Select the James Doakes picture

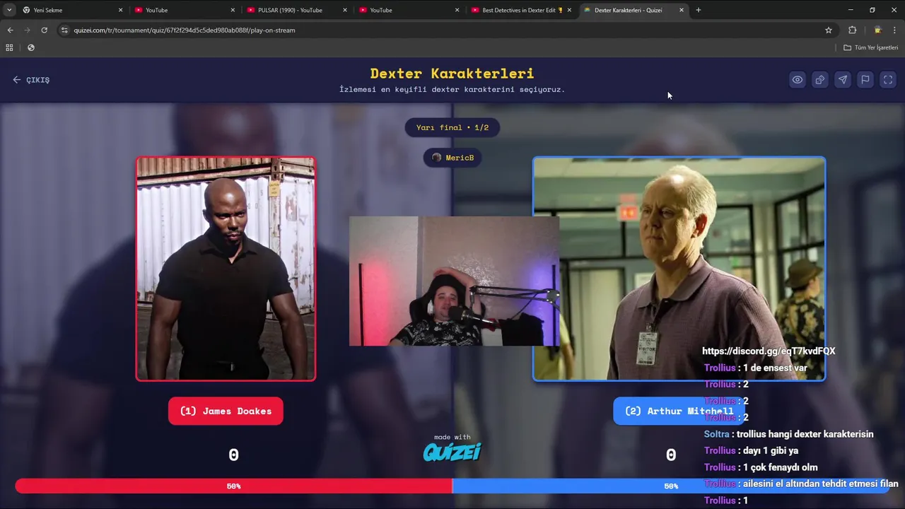coord(226,269)
